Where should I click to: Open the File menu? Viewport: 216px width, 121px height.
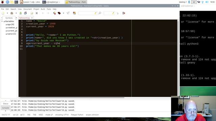2,9
